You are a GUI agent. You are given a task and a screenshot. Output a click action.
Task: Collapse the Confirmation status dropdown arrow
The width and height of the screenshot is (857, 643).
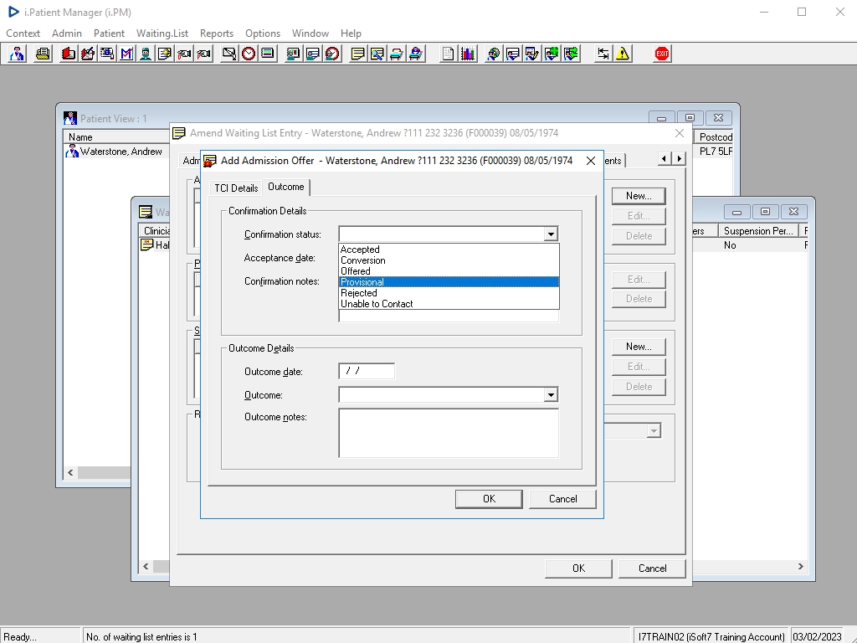(x=551, y=234)
